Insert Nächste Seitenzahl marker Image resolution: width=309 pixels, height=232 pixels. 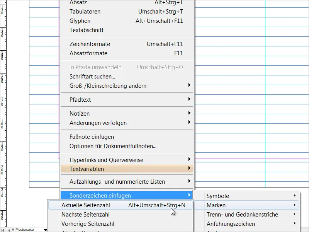pos(120,215)
